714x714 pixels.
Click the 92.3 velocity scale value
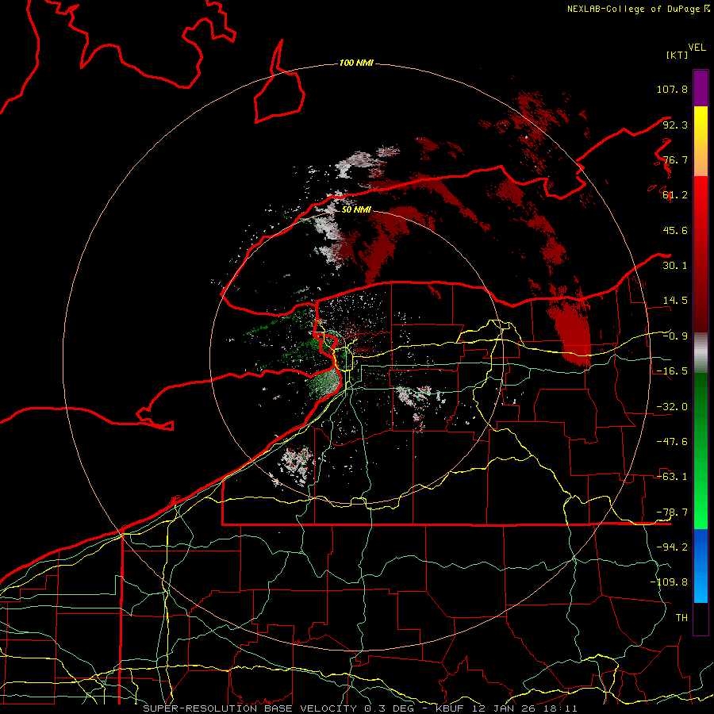(x=675, y=125)
